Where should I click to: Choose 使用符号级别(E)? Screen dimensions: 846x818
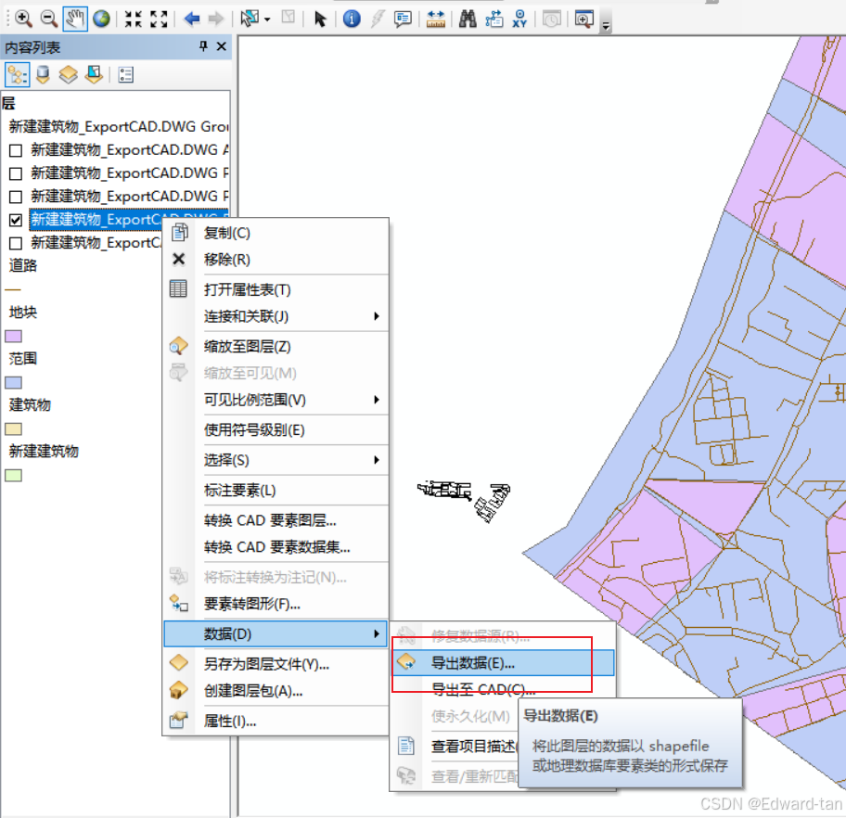coord(276,430)
